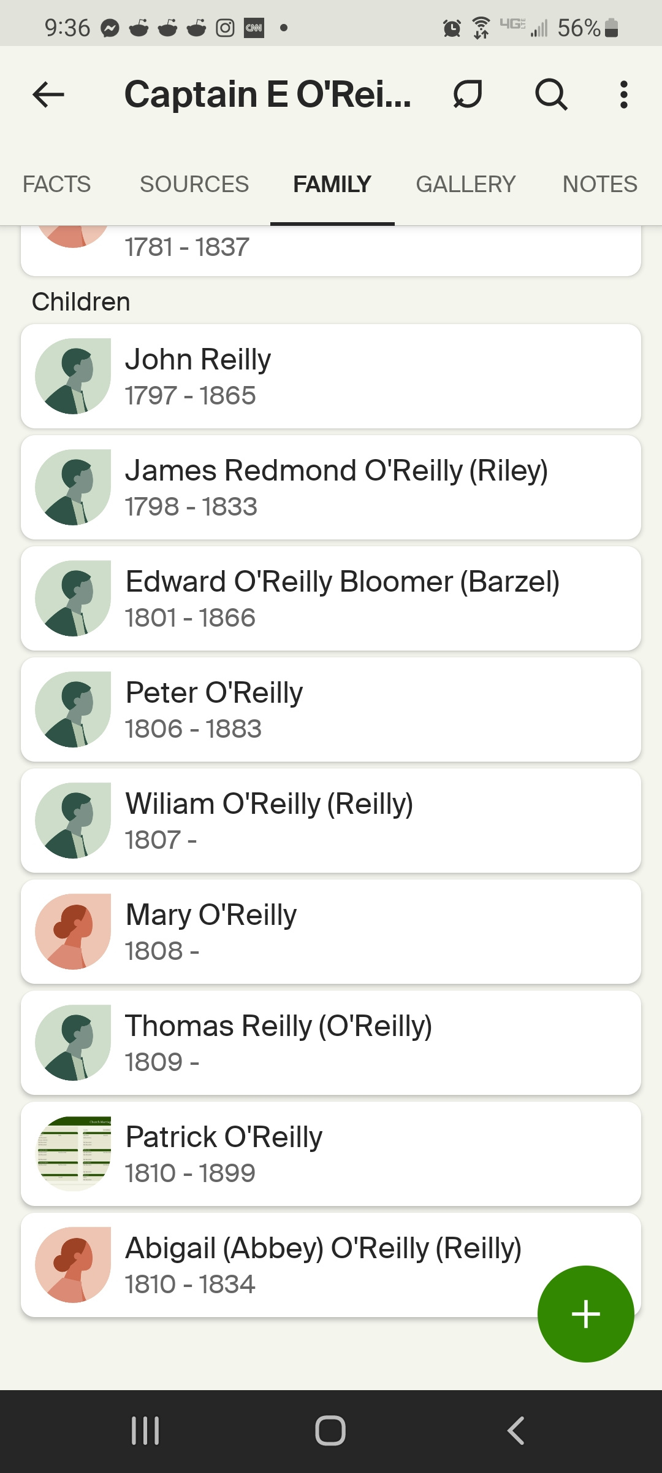Open James Redmond O'Reilly (Riley) profile
This screenshot has height=1473, width=662.
[331, 487]
